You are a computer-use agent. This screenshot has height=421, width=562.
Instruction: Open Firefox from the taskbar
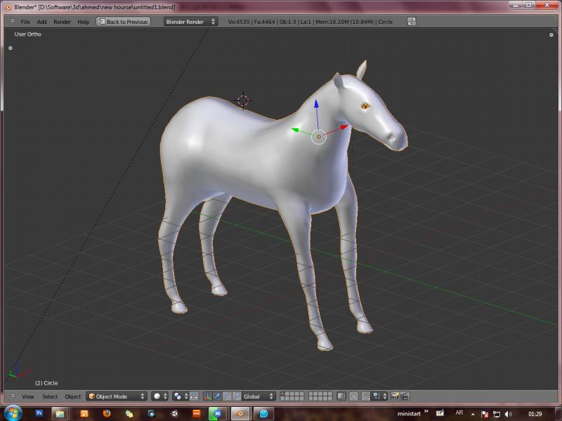click(x=107, y=413)
